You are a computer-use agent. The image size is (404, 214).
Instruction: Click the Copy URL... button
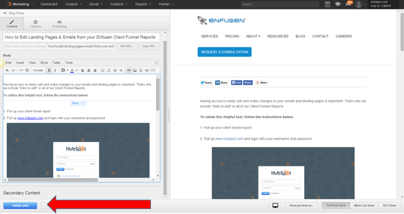coord(149,46)
